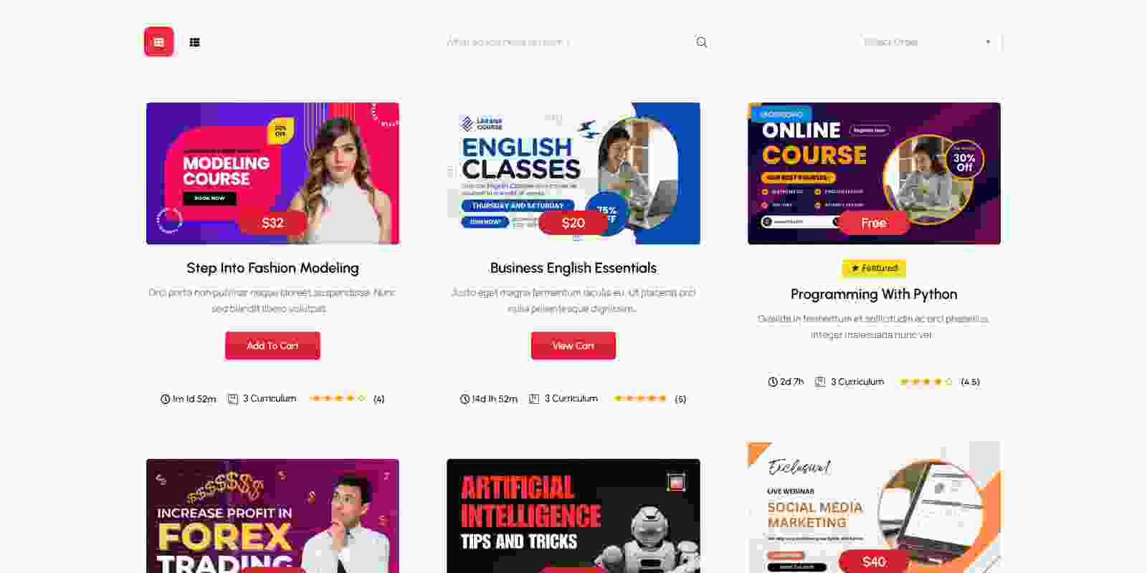The height and width of the screenshot is (573, 1147).
Task: Click star rating of Fashion Modeling course
Action: click(x=338, y=398)
